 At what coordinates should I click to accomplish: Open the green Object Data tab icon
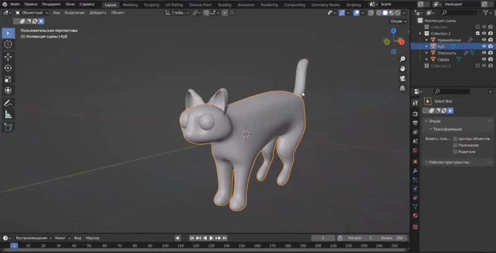[415, 206]
